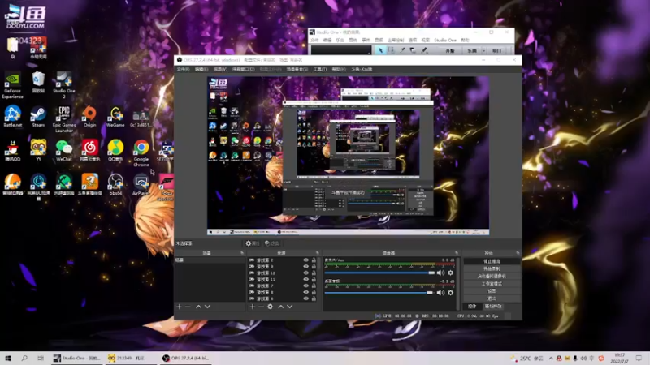Open Steam desktop shortcut
The width and height of the screenshot is (650, 365).
pyautogui.click(x=38, y=117)
